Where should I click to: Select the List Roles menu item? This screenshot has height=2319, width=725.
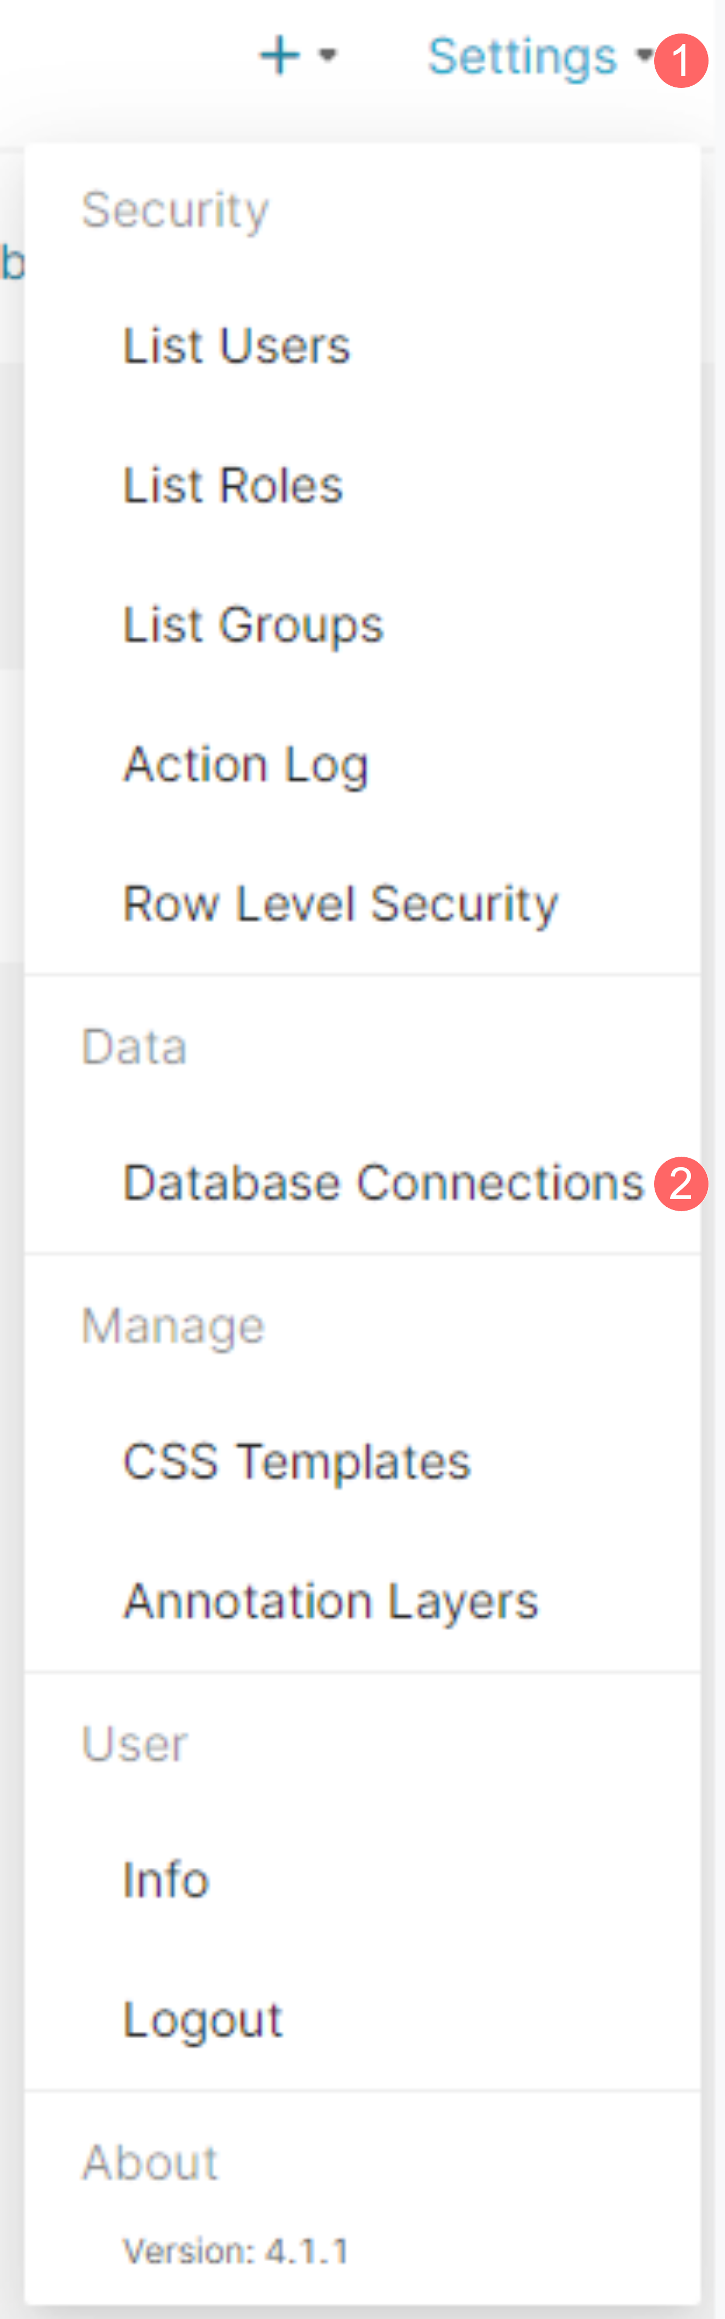[x=233, y=485]
